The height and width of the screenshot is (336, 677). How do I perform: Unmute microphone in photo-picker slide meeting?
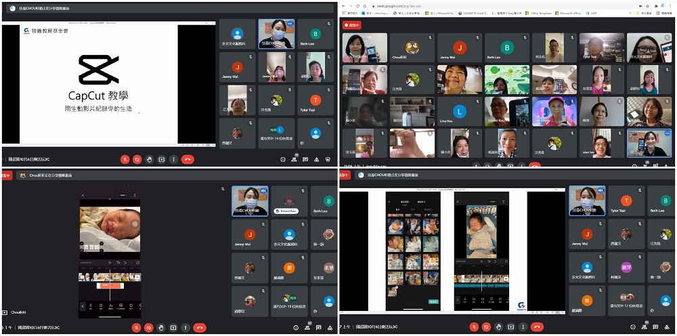(475, 327)
